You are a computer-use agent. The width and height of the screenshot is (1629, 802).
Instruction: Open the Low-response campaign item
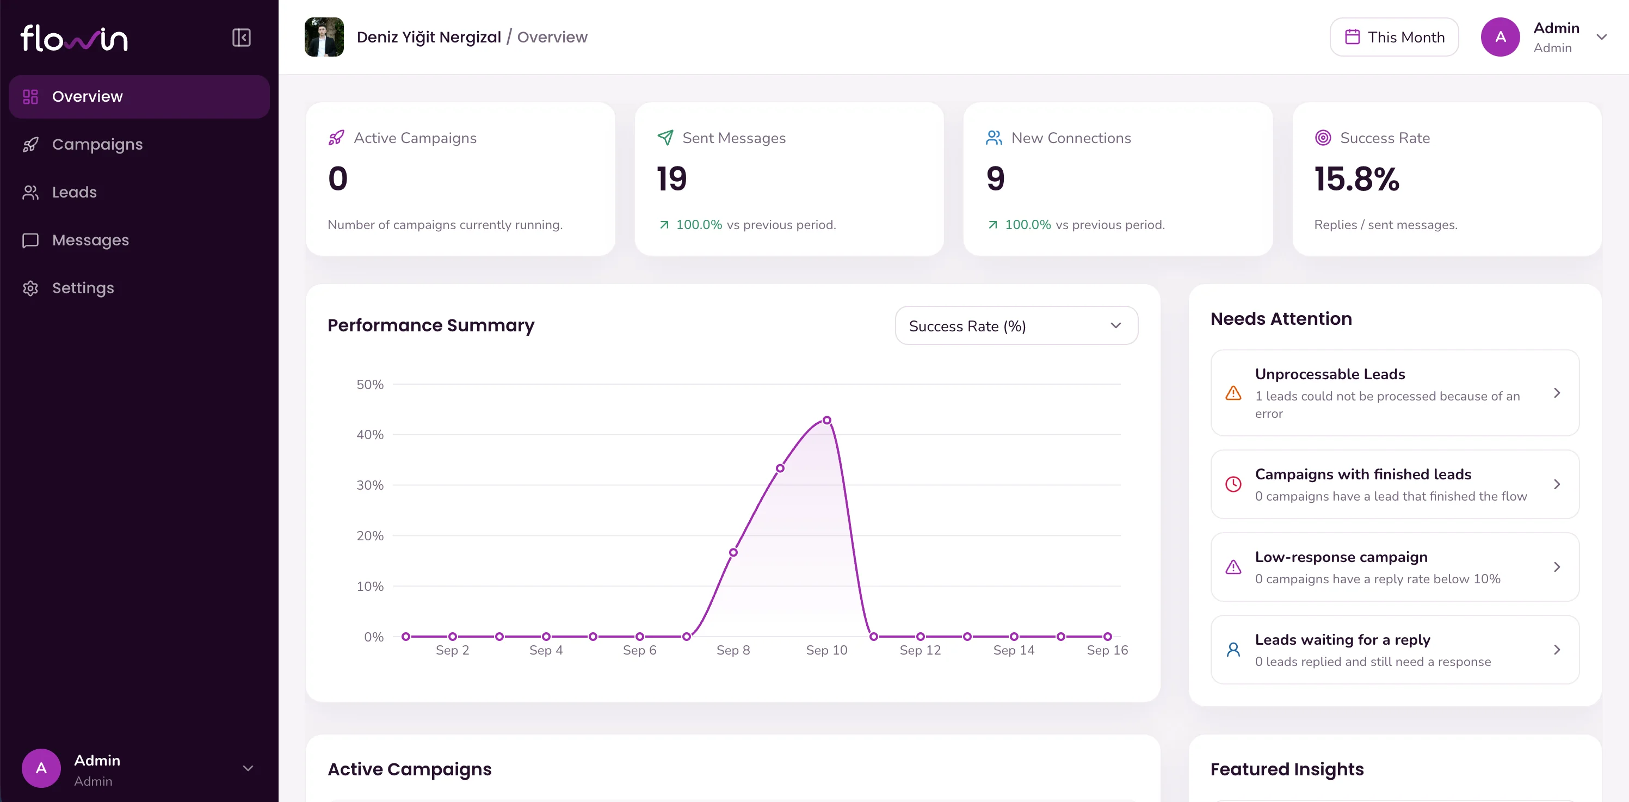pyautogui.click(x=1394, y=567)
